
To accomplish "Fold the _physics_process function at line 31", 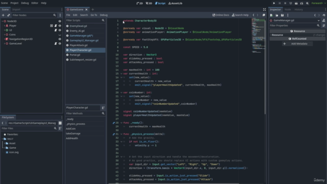I will (x=122, y=134).
